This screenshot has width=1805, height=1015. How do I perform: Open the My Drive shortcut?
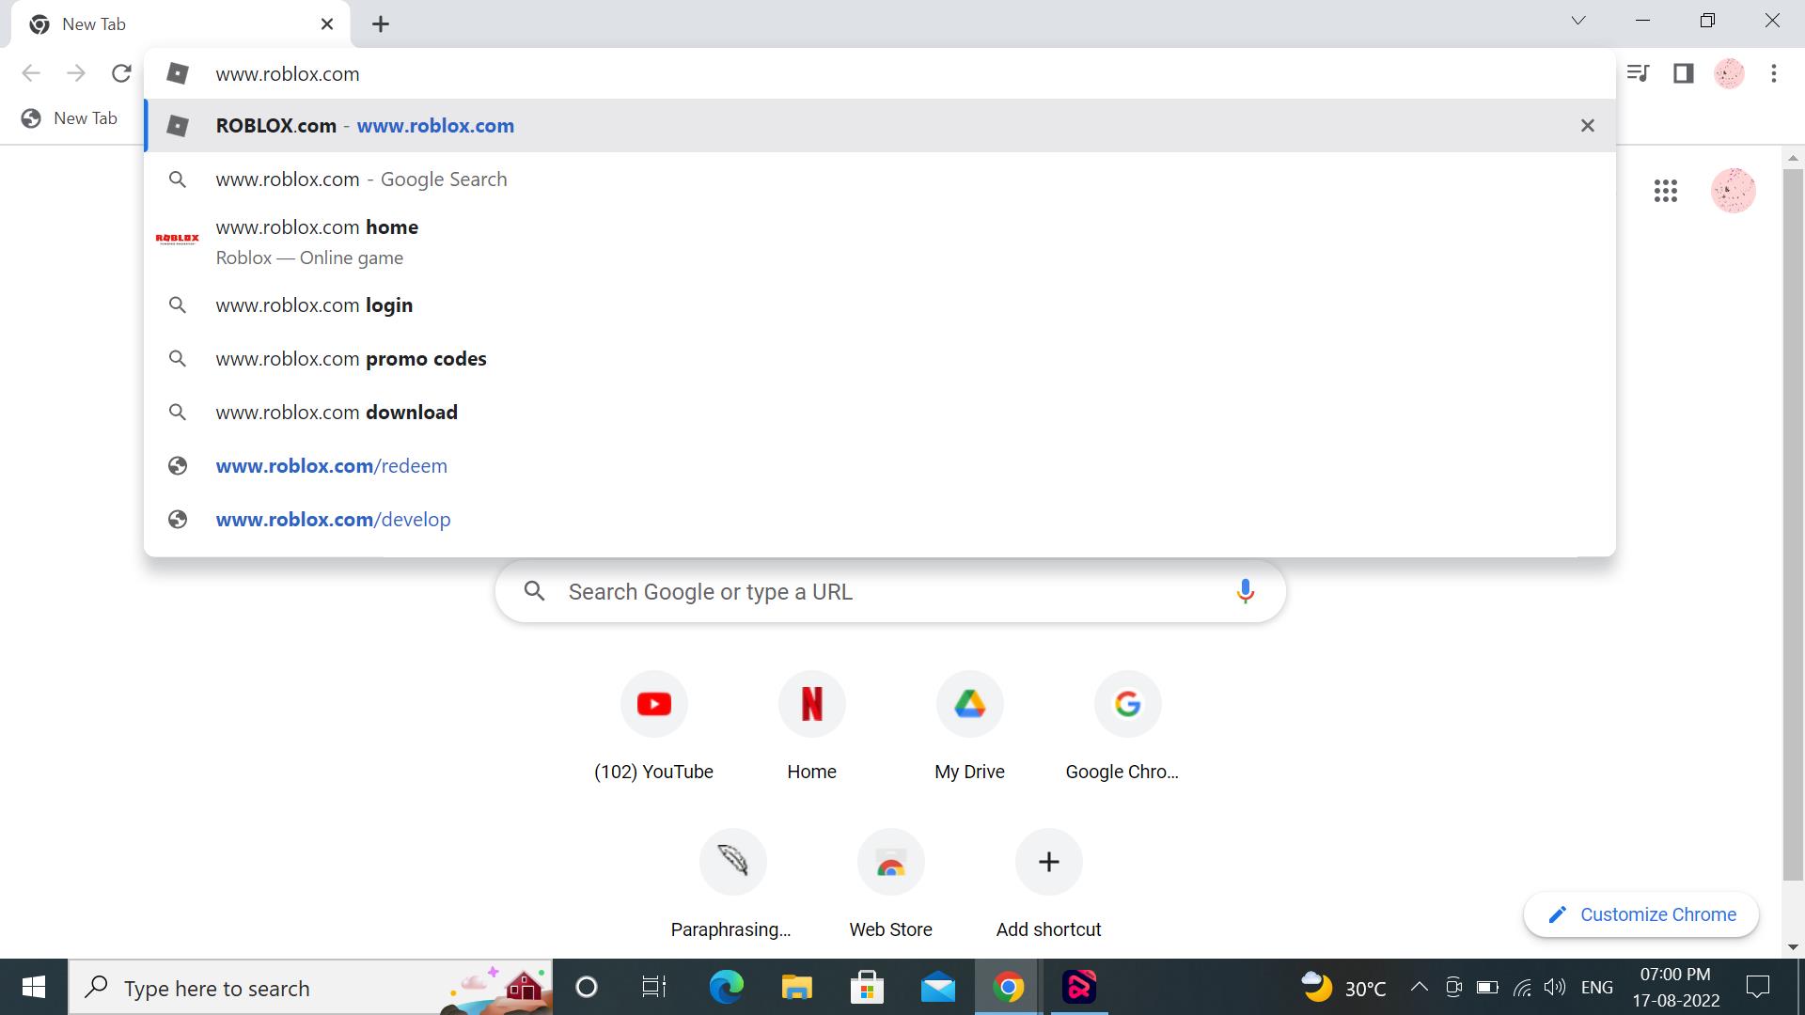click(x=970, y=726)
